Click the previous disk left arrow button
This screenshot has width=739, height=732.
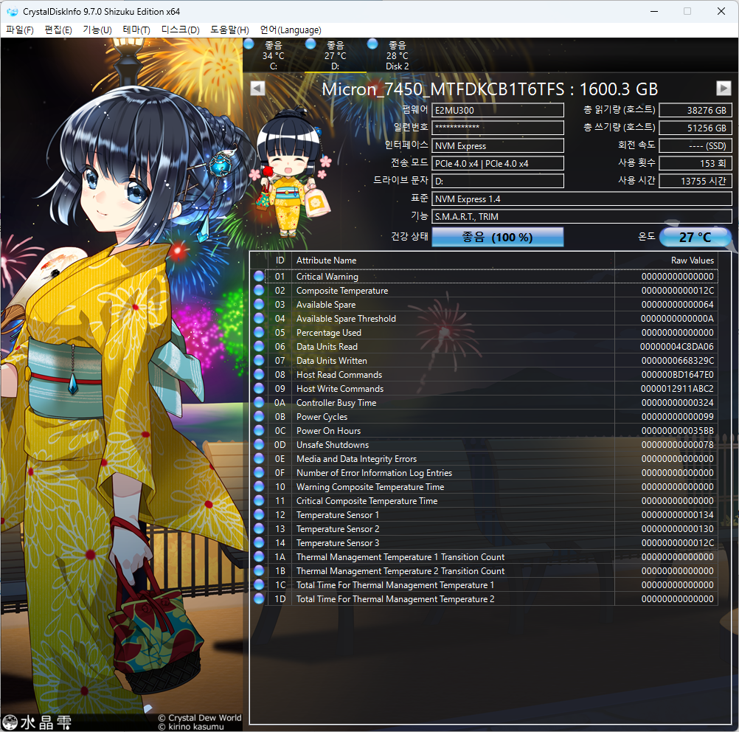coord(257,89)
